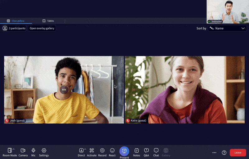The height and width of the screenshot is (159, 249).
Task: Click the Josh (guest) name label
Action: (17, 121)
